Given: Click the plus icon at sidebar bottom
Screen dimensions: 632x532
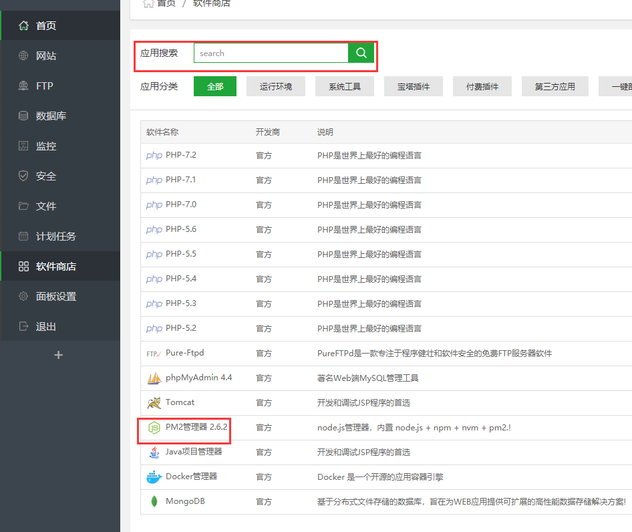Looking at the screenshot, I should click(x=59, y=355).
